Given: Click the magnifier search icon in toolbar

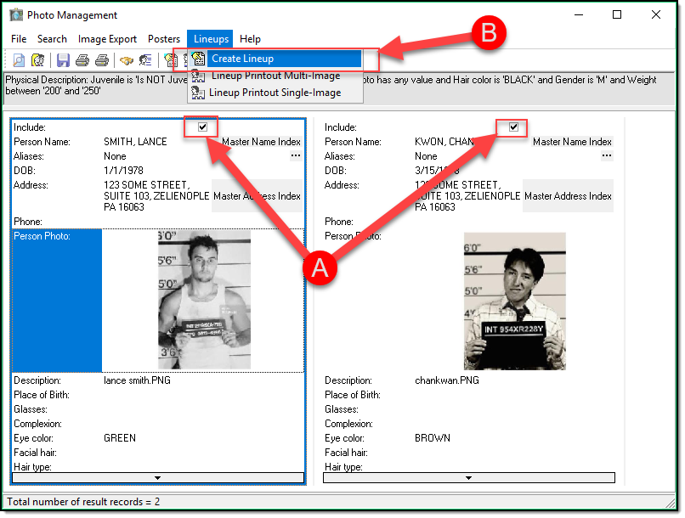Looking at the screenshot, I should click(19, 60).
